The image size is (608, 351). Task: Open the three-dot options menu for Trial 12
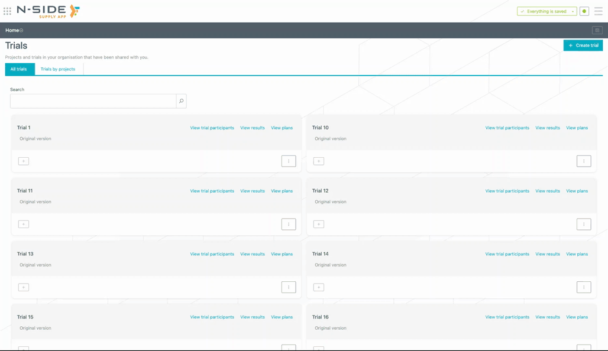[583, 225]
